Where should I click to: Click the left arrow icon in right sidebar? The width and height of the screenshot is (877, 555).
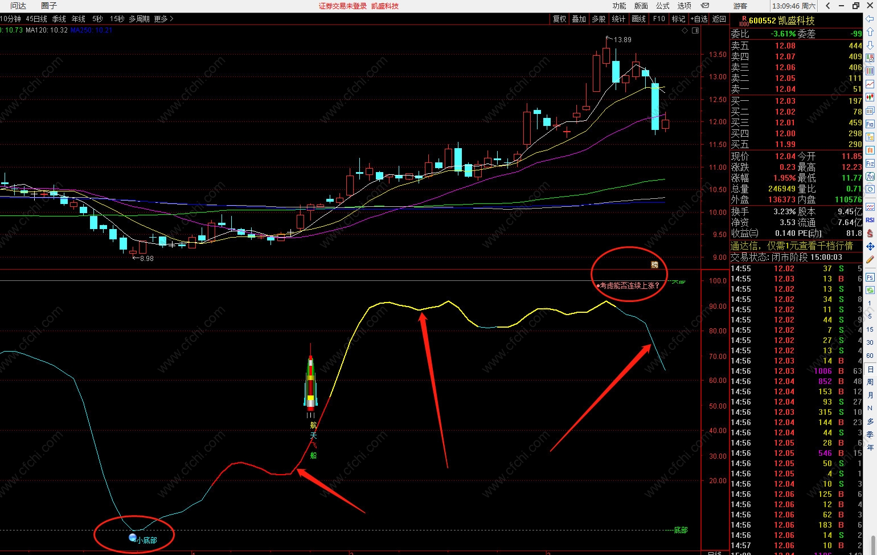870,19
